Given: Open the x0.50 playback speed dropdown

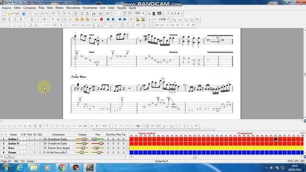Looking at the screenshot, I should 168,19.
